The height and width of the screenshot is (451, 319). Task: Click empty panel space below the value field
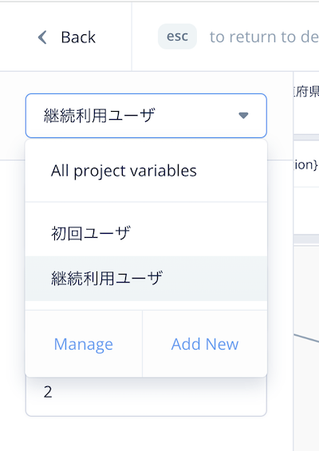click(146, 433)
